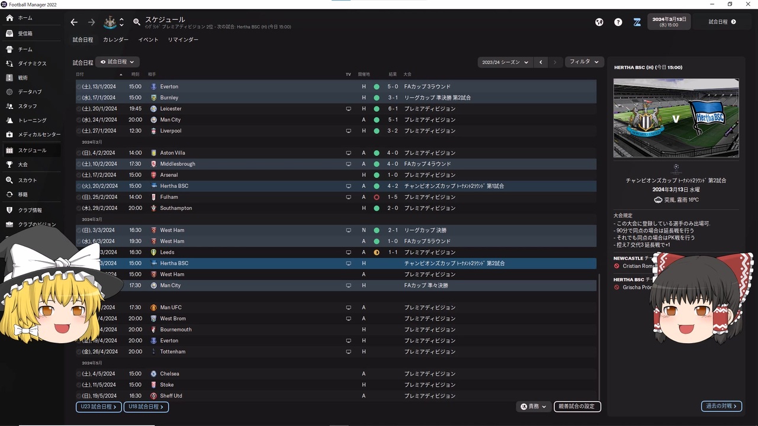Open 大会 competitions in the sidebar

(32, 164)
